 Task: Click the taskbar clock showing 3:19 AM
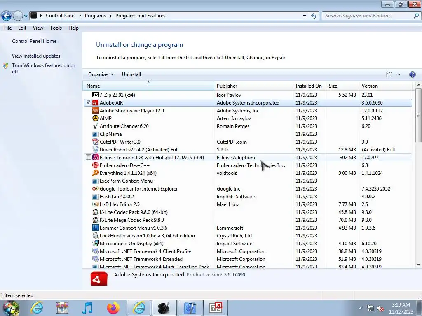(401, 308)
